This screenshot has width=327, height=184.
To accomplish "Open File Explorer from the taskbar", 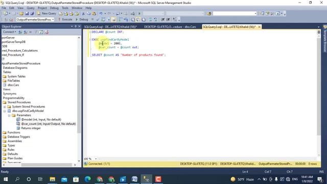I will click(52, 179).
